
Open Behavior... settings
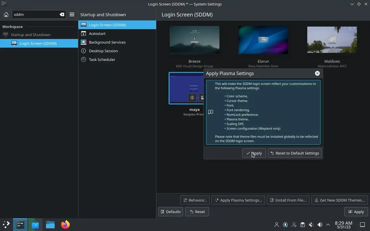point(195,200)
